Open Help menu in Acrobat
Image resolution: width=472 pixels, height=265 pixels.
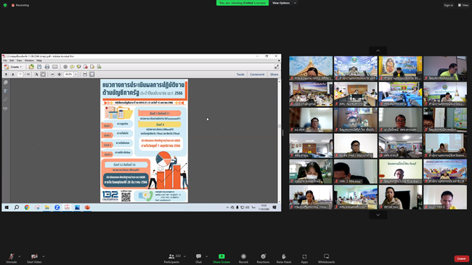(x=39, y=60)
